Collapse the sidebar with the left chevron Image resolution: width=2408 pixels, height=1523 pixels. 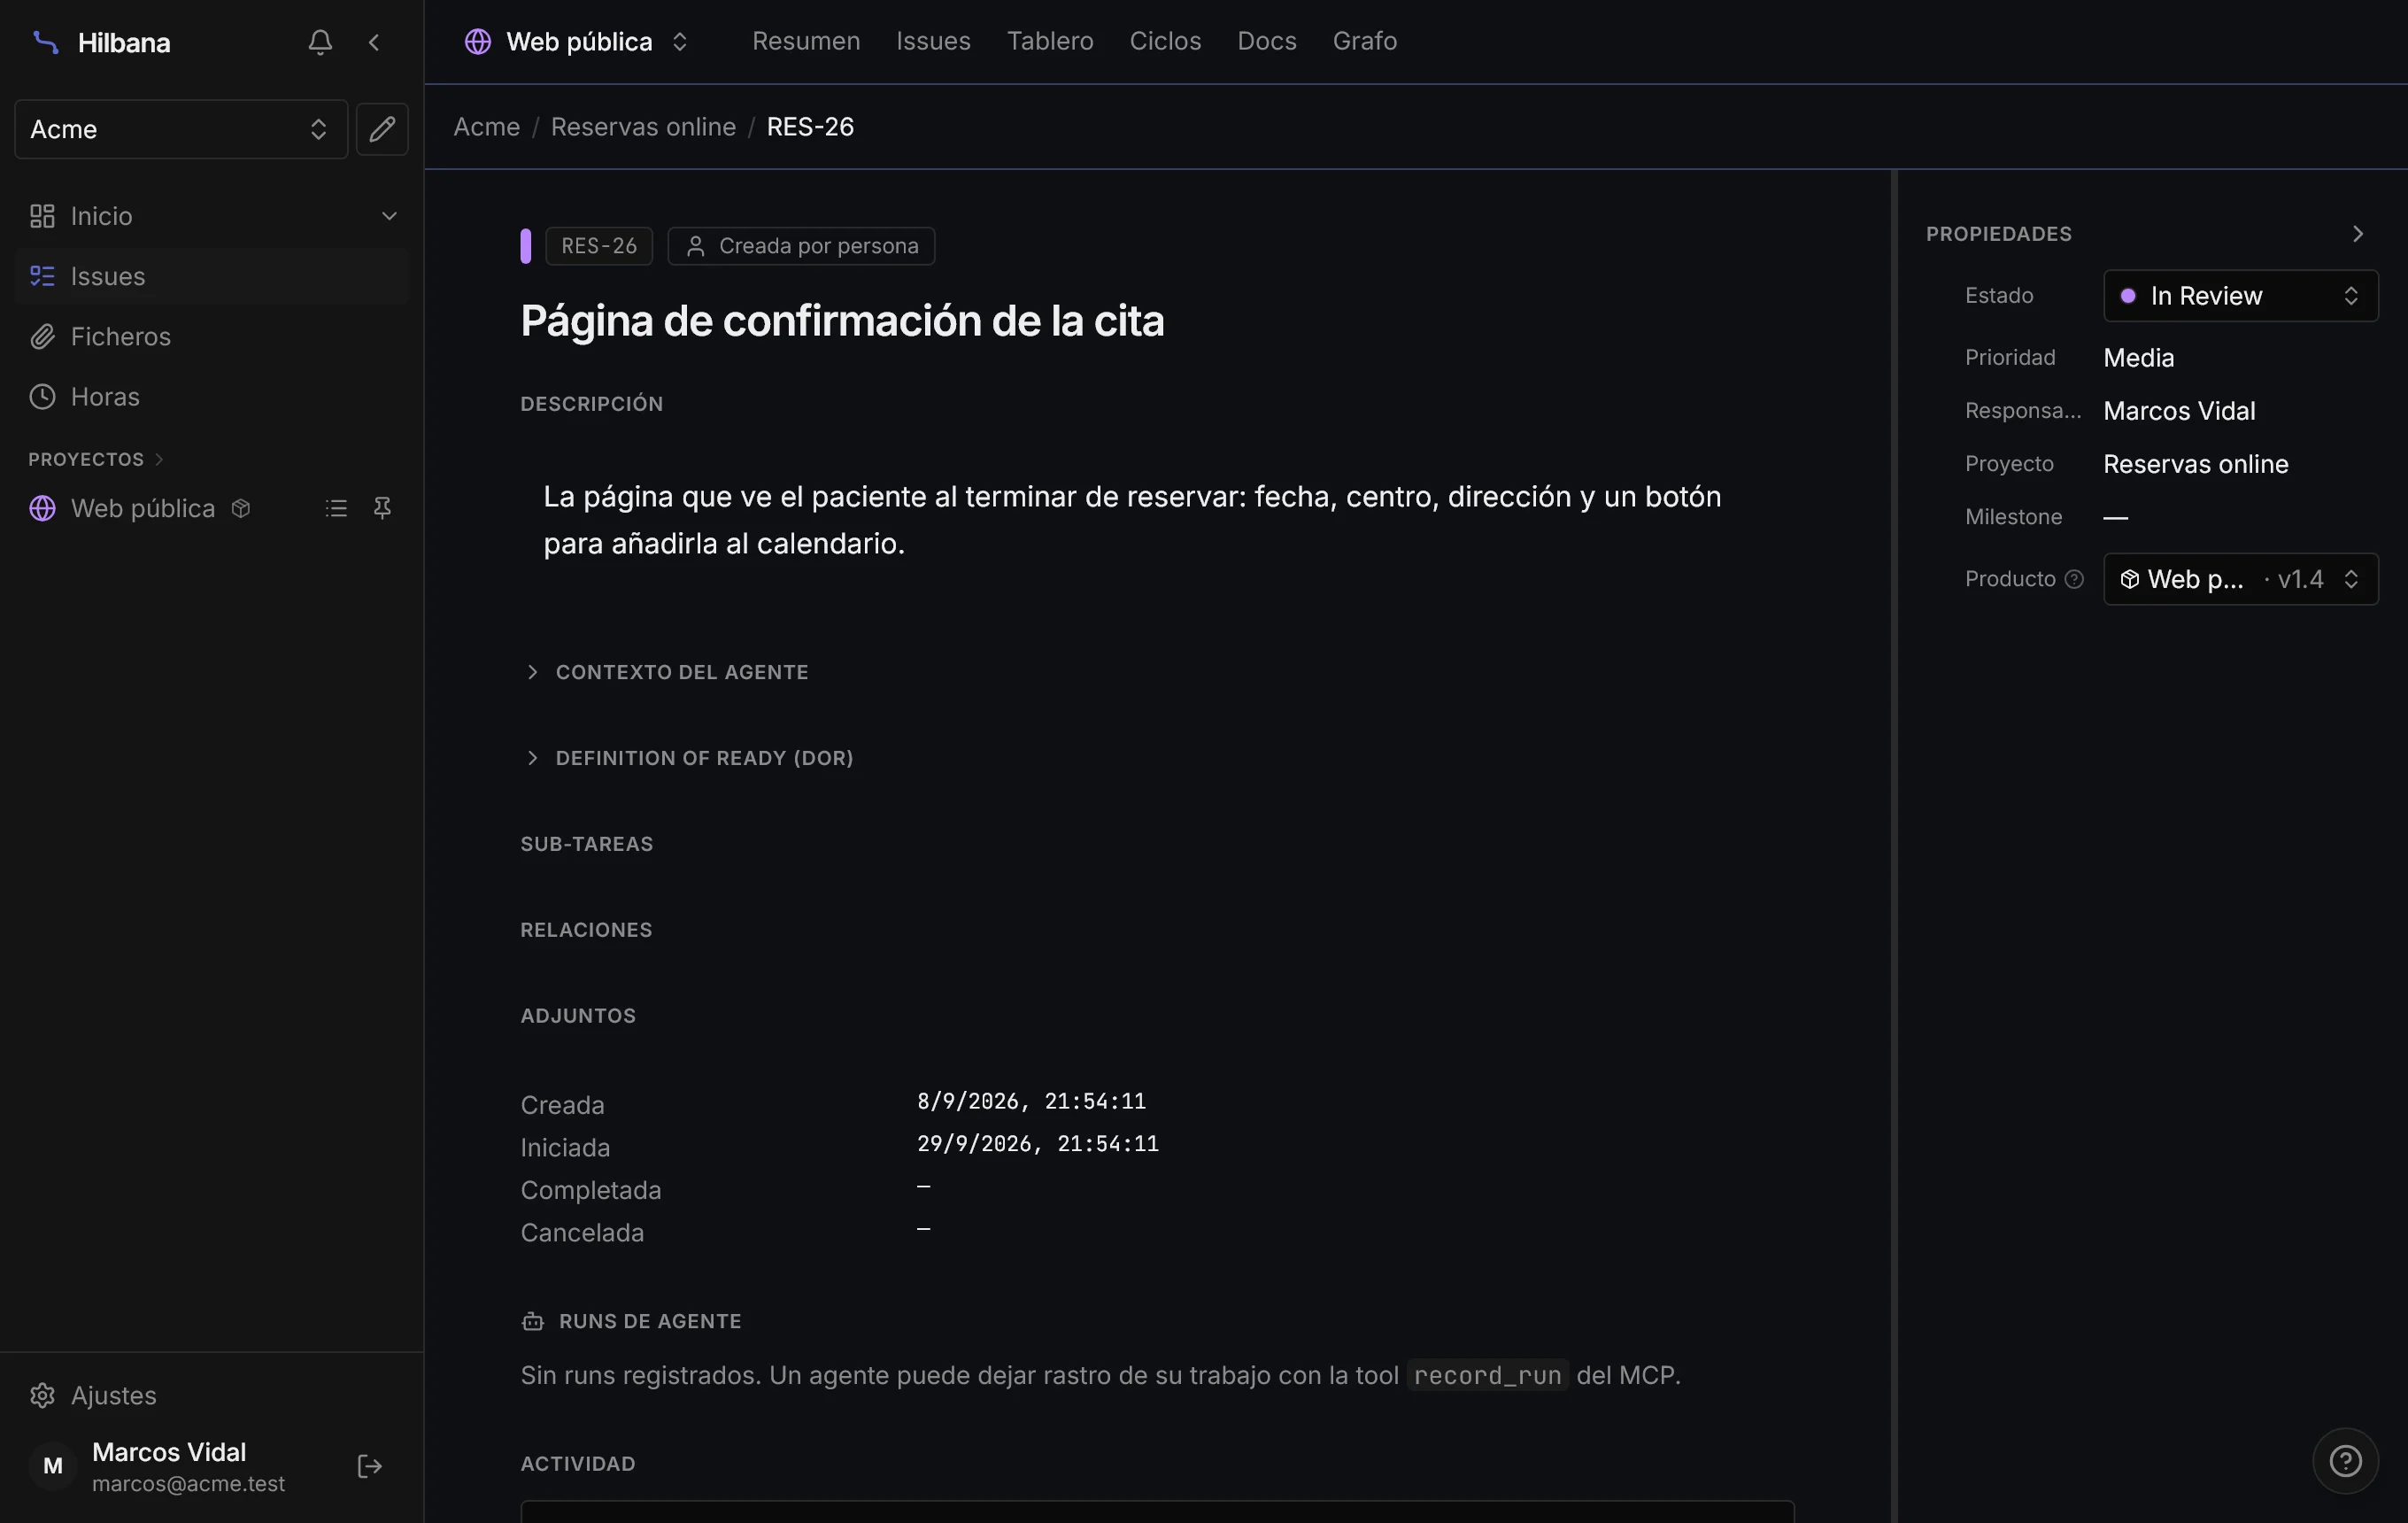(374, 42)
